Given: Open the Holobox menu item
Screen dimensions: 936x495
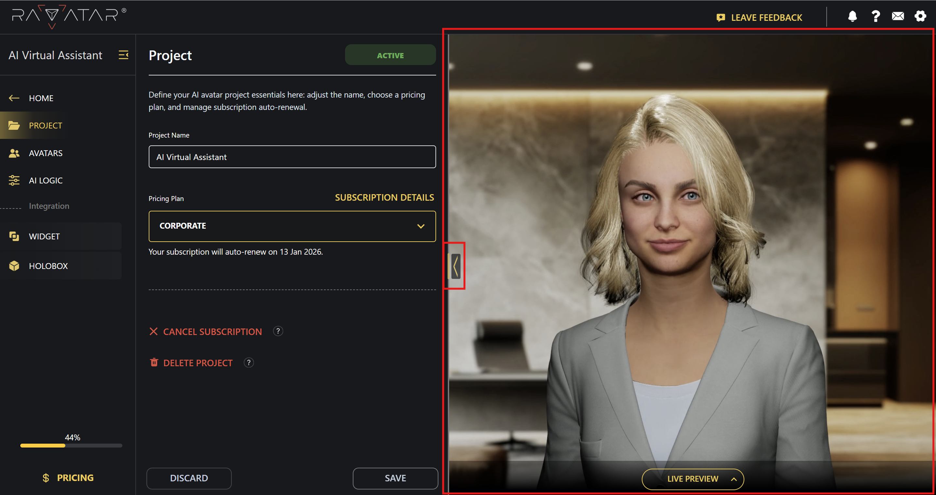Looking at the screenshot, I should point(48,266).
